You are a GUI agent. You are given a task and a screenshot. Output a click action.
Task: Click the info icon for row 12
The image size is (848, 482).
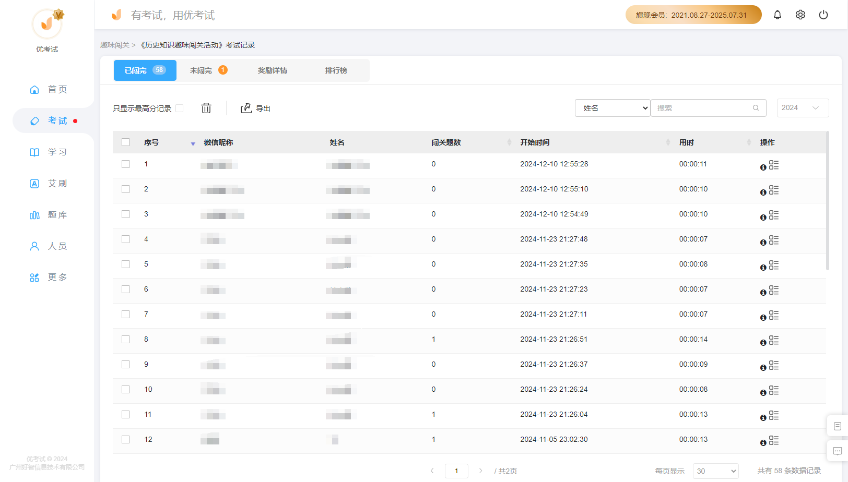click(x=763, y=443)
